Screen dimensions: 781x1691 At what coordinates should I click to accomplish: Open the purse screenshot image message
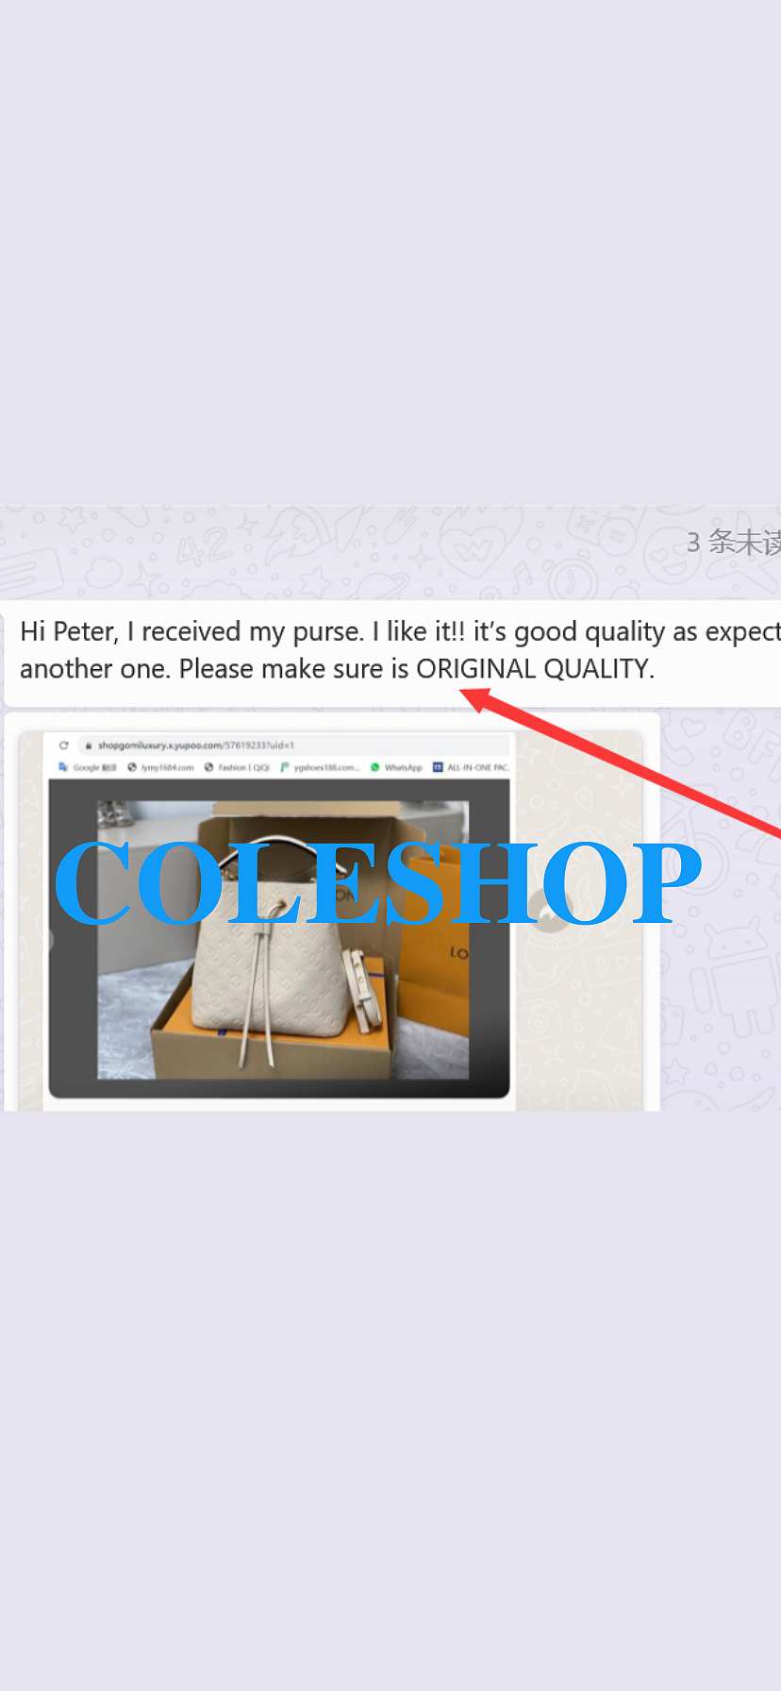tap(331, 920)
